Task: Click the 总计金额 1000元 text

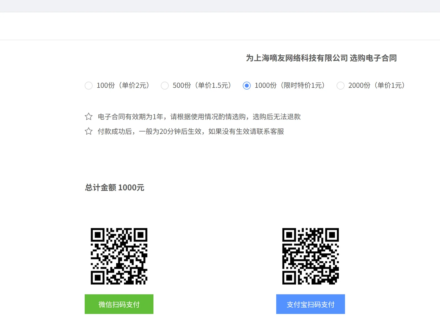Action: tap(115, 188)
